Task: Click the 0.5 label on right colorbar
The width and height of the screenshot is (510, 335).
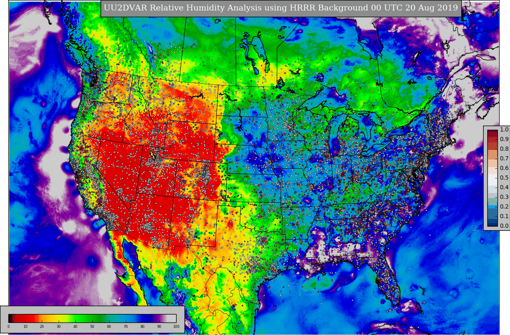Action: [504, 178]
